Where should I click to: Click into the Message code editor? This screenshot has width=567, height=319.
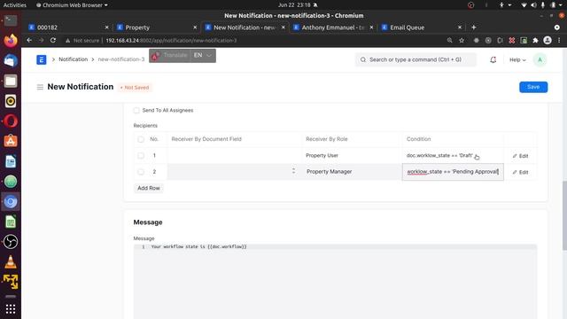point(335,282)
